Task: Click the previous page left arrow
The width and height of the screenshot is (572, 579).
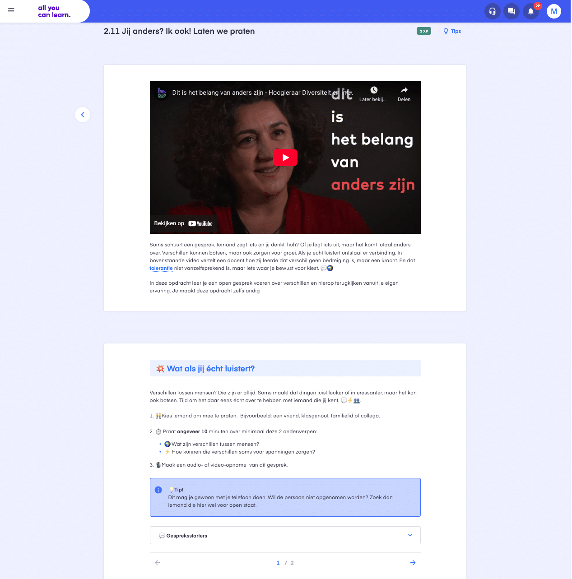Action: tap(157, 563)
